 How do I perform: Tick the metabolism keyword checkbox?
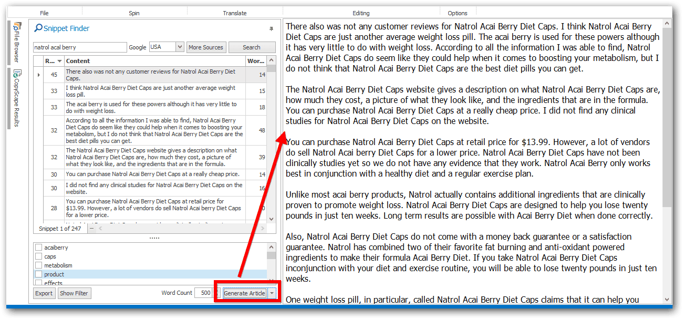pyautogui.click(x=38, y=265)
